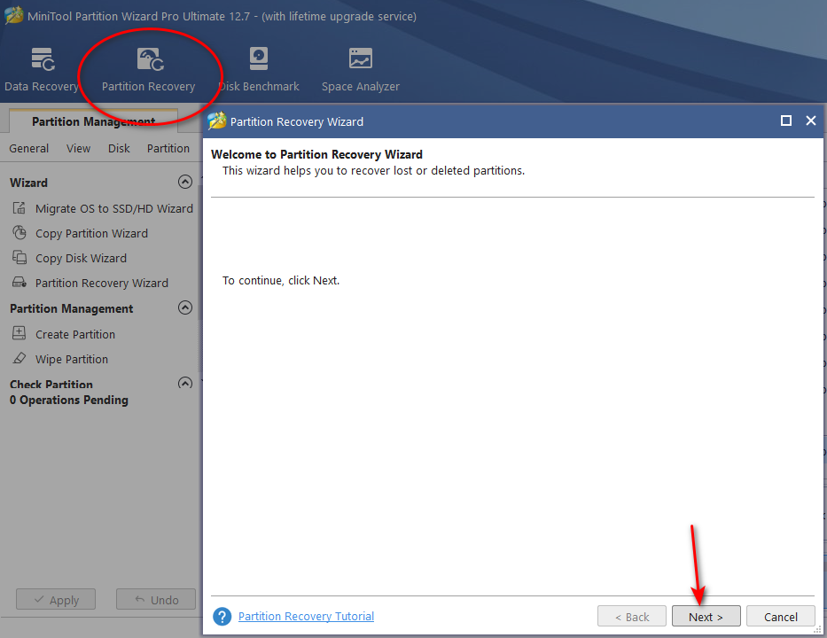Switch to the Partition Management tab

pyautogui.click(x=93, y=121)
